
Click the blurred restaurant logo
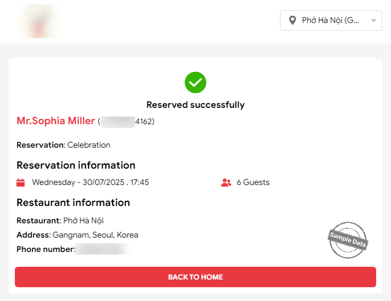tap(38, 21)
